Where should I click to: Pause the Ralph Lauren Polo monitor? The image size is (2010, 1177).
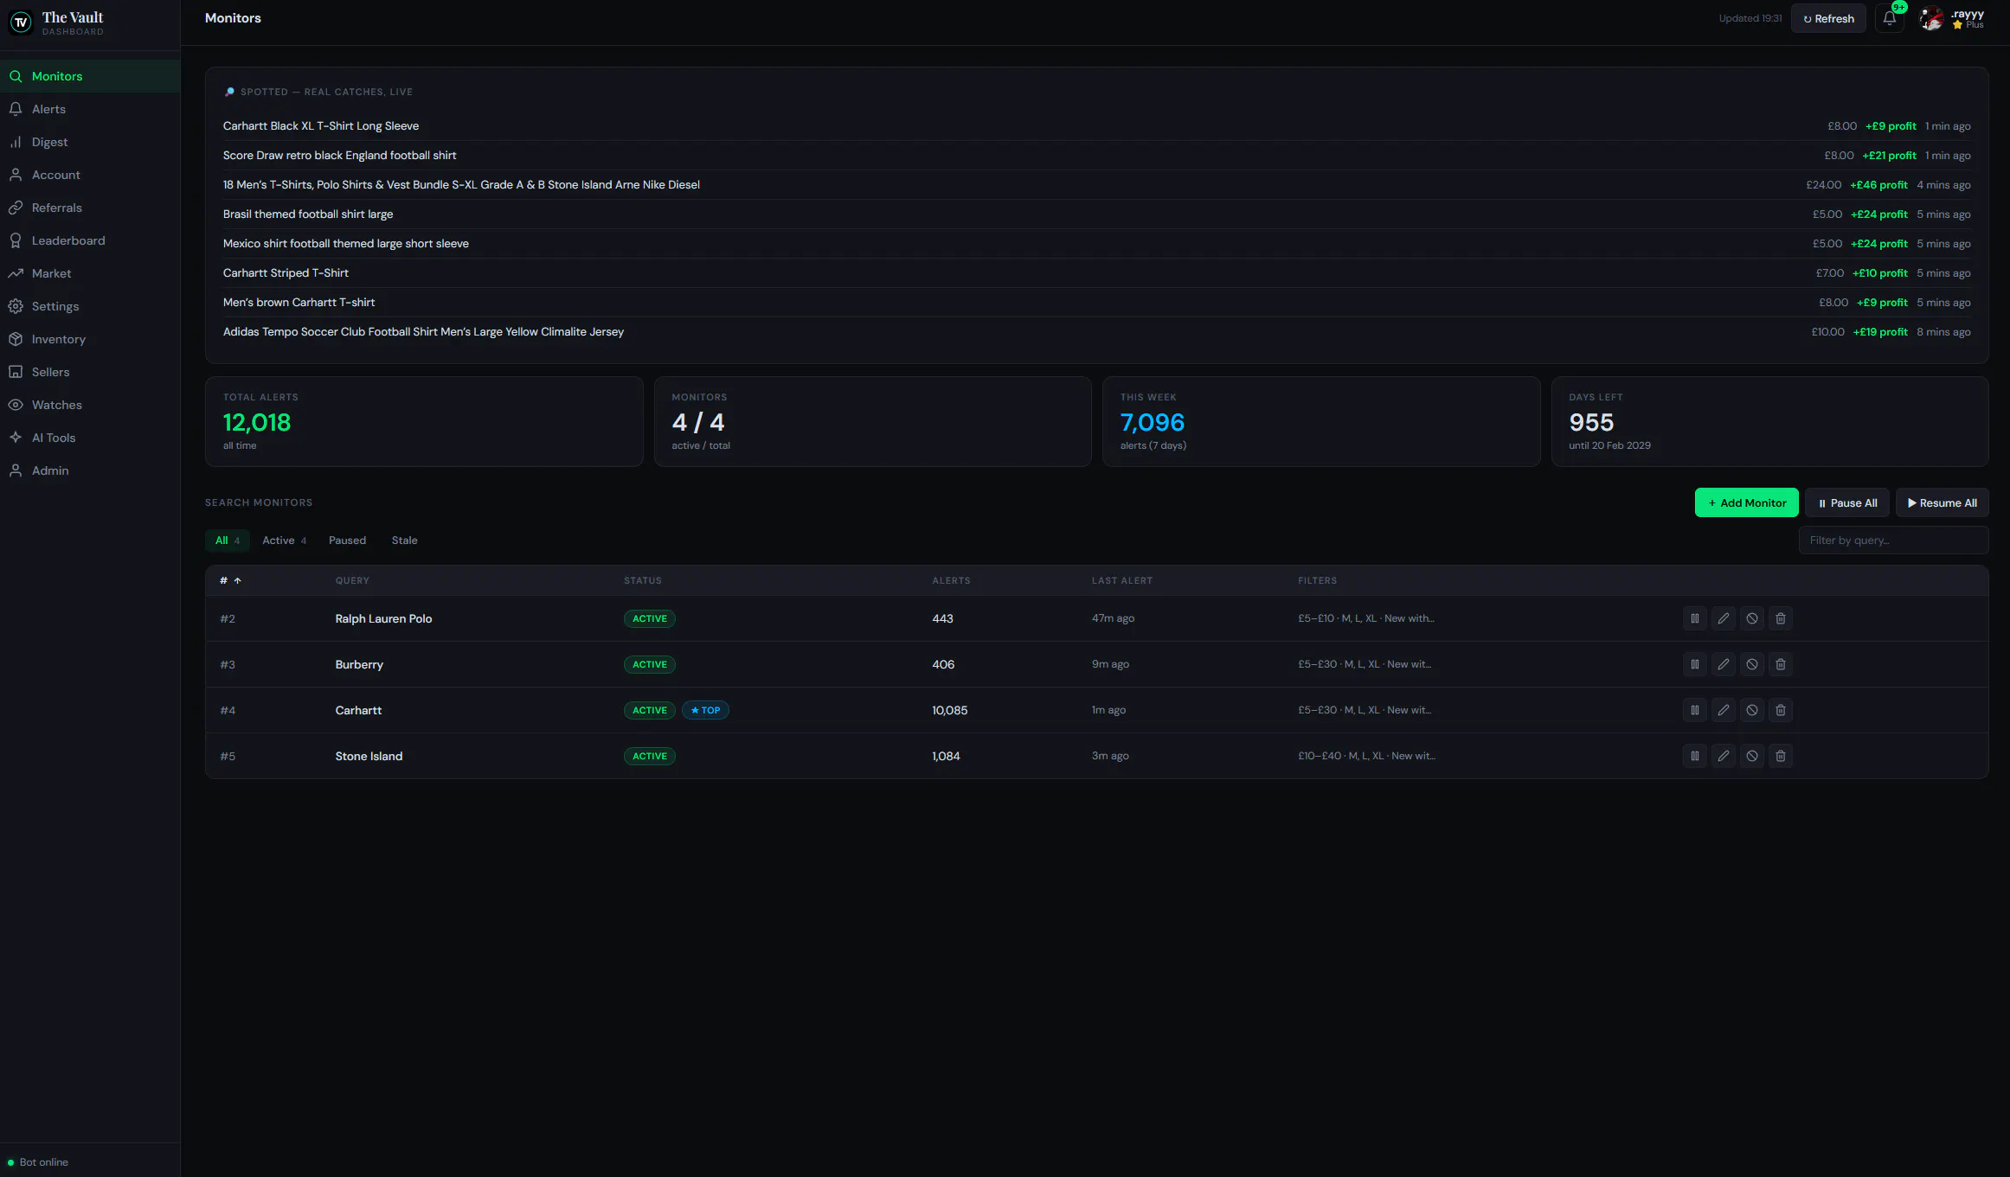(1694, 618)
